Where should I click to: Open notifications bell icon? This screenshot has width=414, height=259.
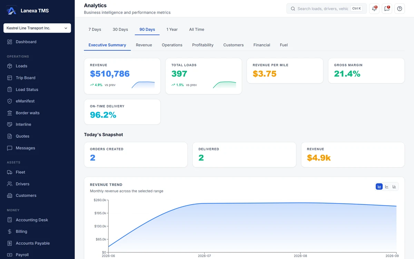point(374,9)
